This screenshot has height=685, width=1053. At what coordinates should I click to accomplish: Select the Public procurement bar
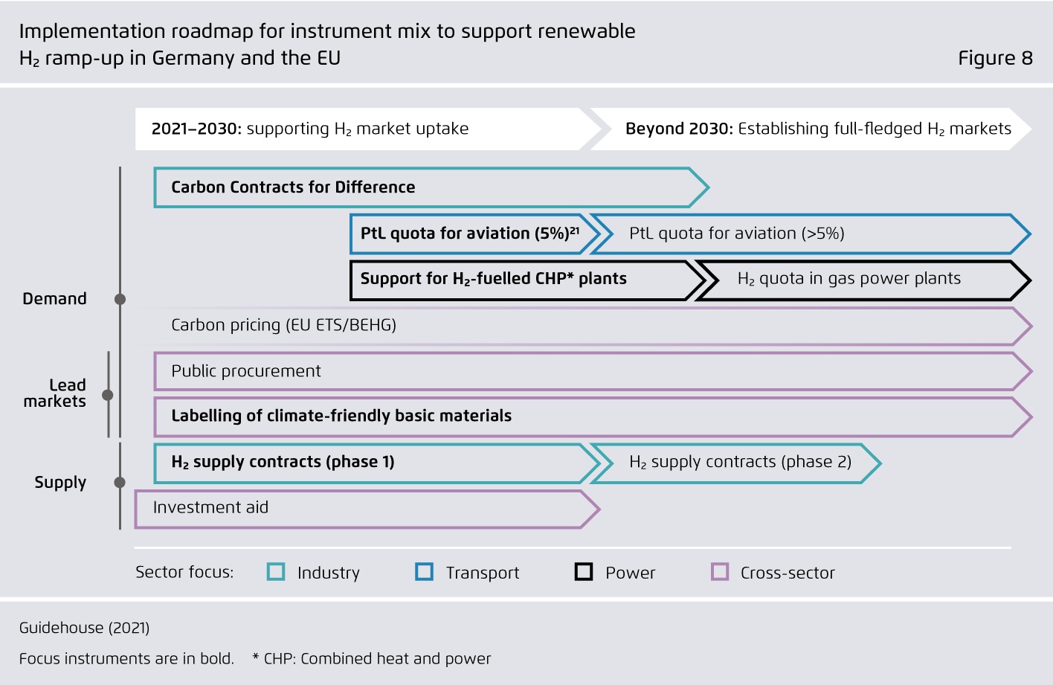coord(580,371)
